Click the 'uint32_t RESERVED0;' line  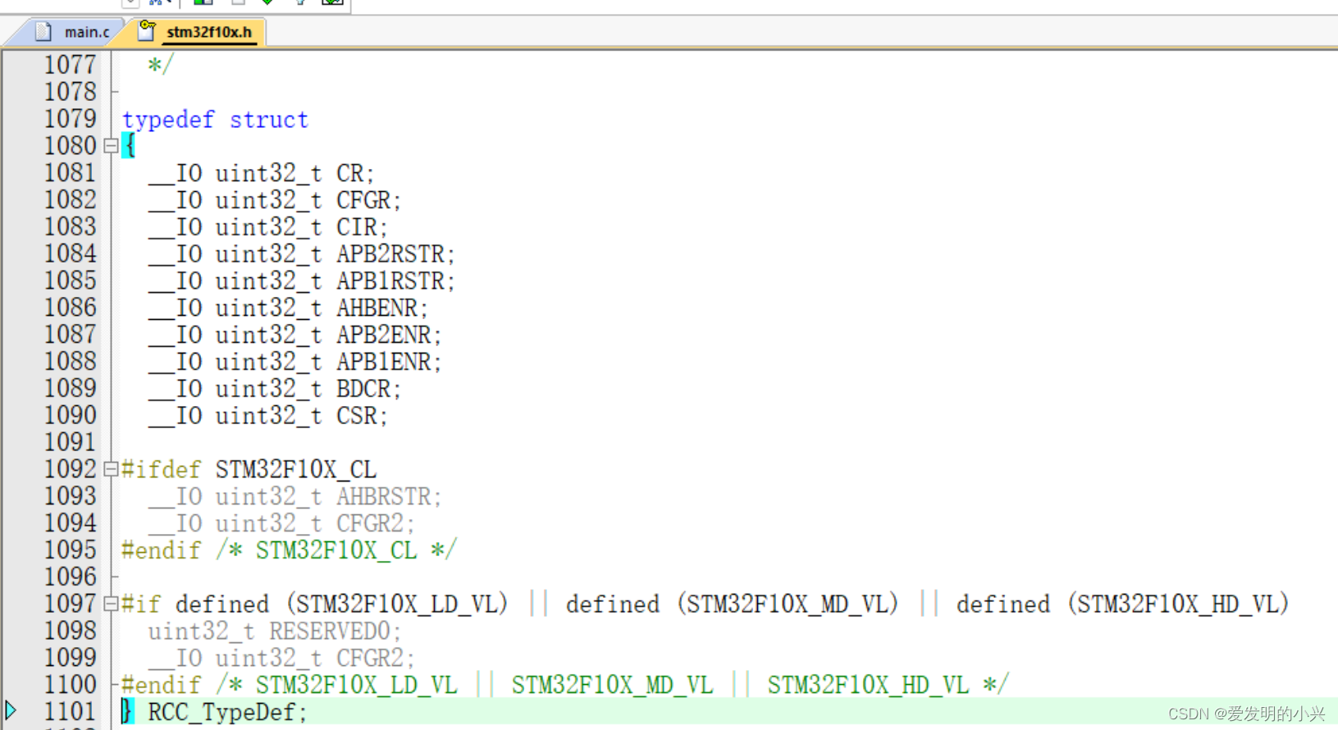[274, 632]
